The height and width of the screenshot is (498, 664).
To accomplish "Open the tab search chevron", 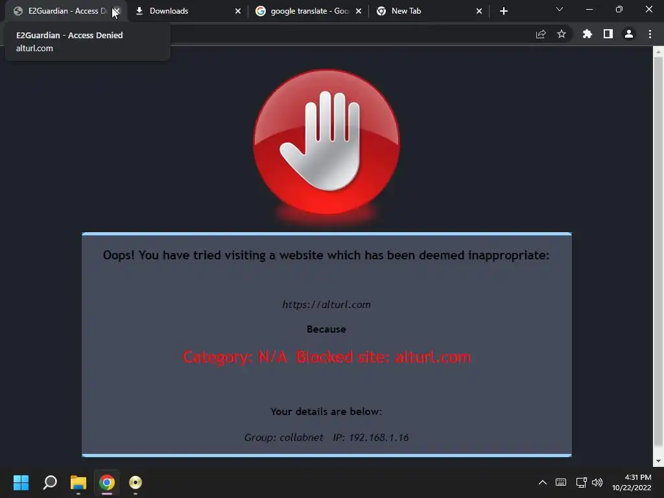I will coord(560,9).
